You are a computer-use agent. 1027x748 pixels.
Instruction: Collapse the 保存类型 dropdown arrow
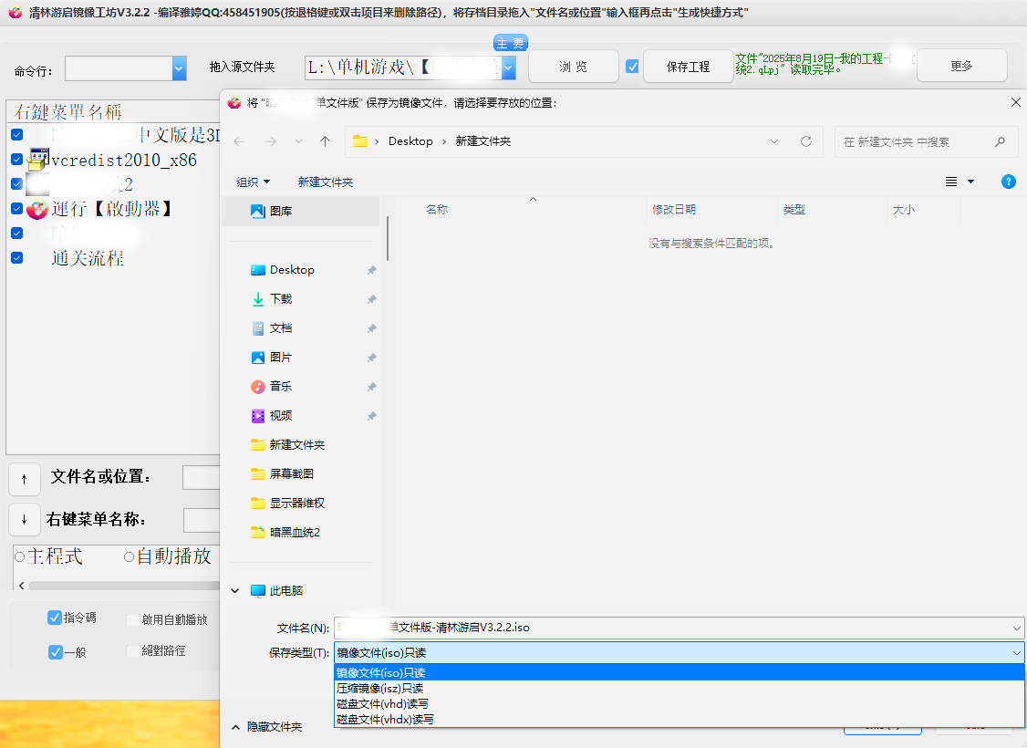[1017, 653]
